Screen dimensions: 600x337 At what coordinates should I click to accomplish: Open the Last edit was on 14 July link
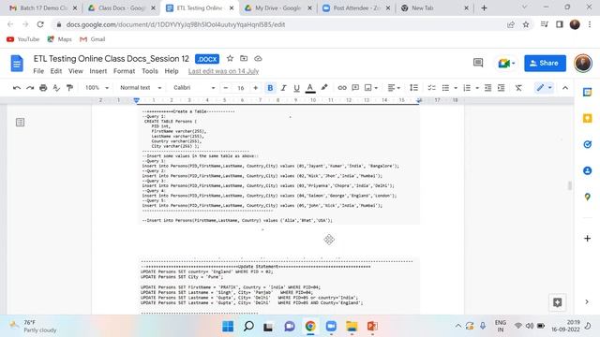(x=223, y=71)
